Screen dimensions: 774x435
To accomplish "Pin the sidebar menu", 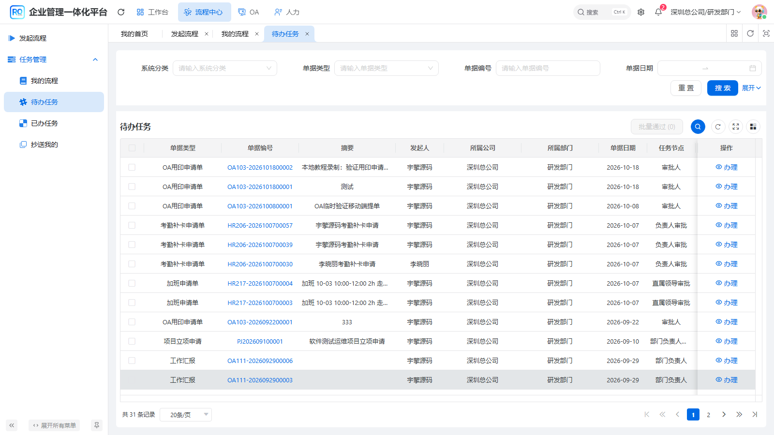I will tap(97, 425).
